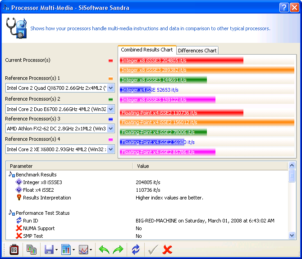
Task: Click the blue Reference Processor 3 swatch
Action: pyautogui.click(x=110, y=119)
